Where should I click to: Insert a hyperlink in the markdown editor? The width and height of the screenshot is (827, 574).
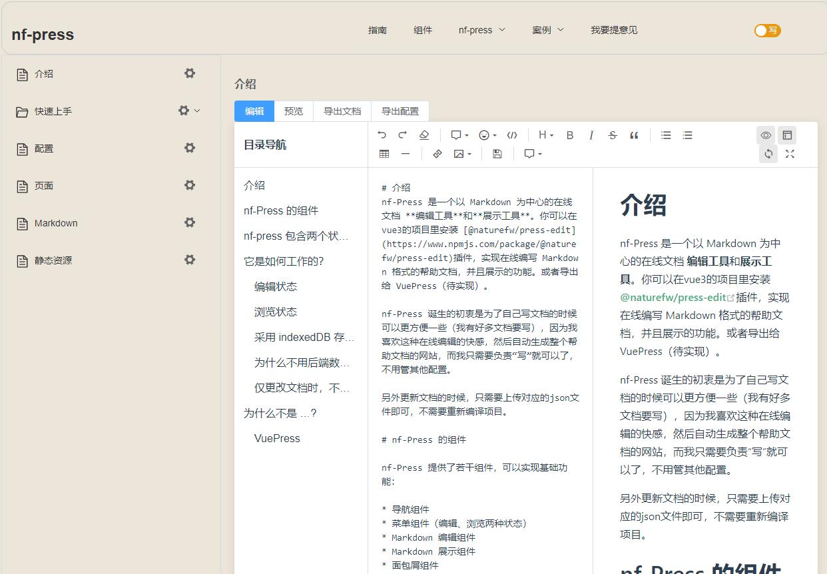coord(437,154)
